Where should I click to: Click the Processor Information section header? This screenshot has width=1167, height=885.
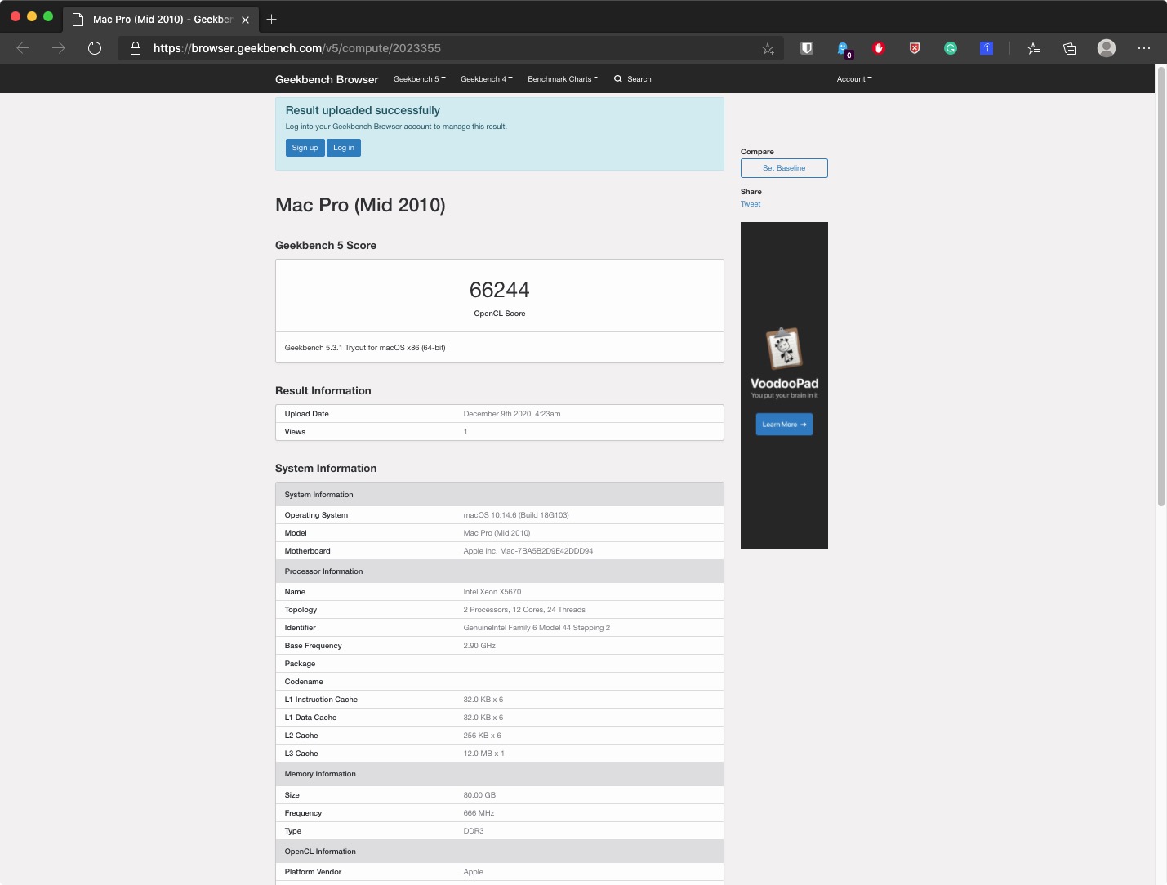tap(500, 571)
